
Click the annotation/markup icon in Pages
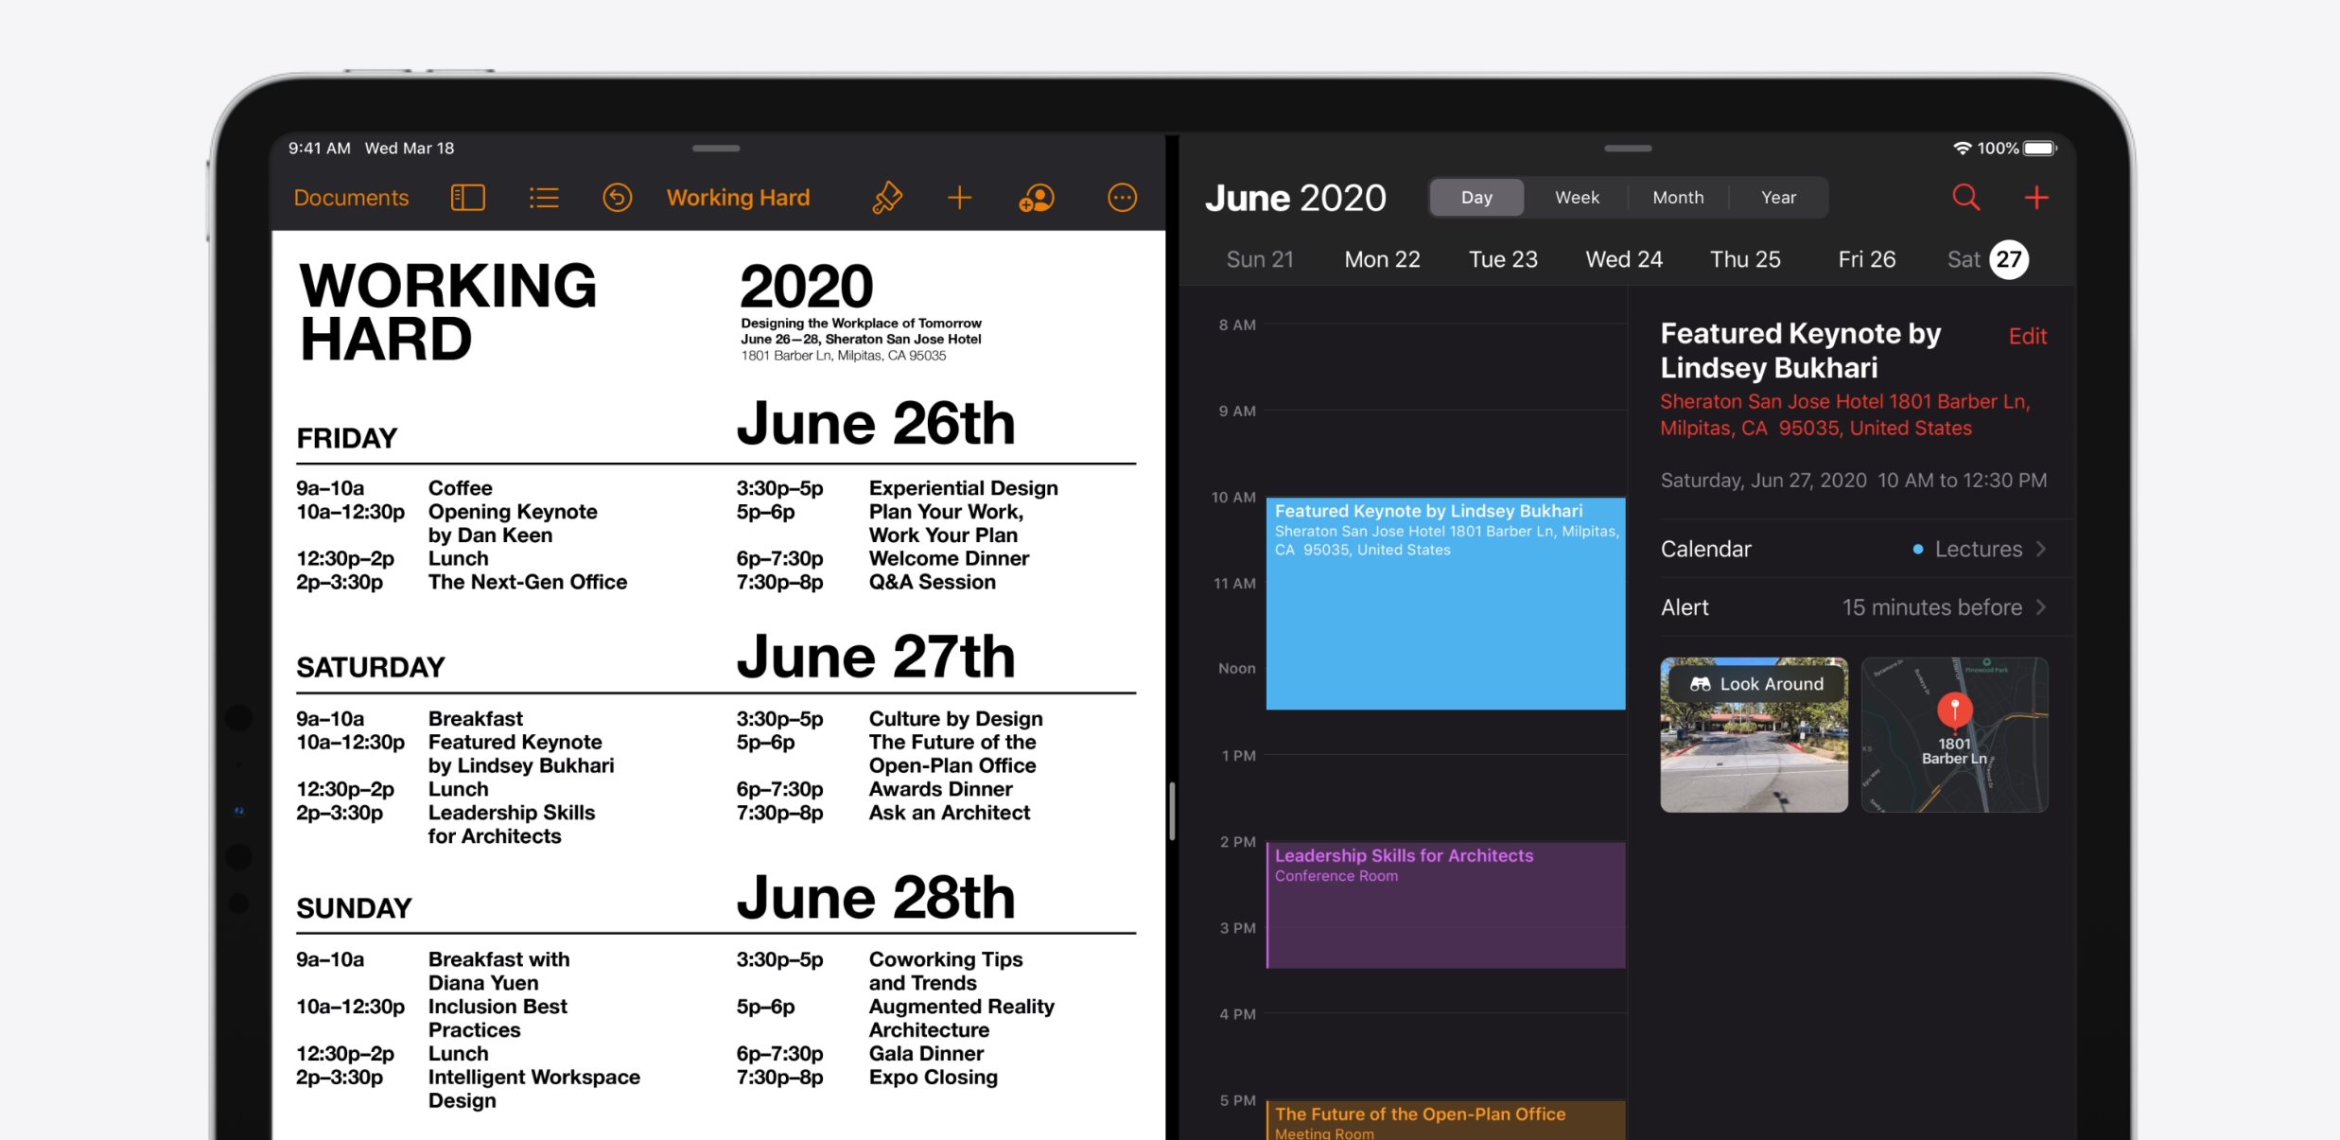click(881, 196)
